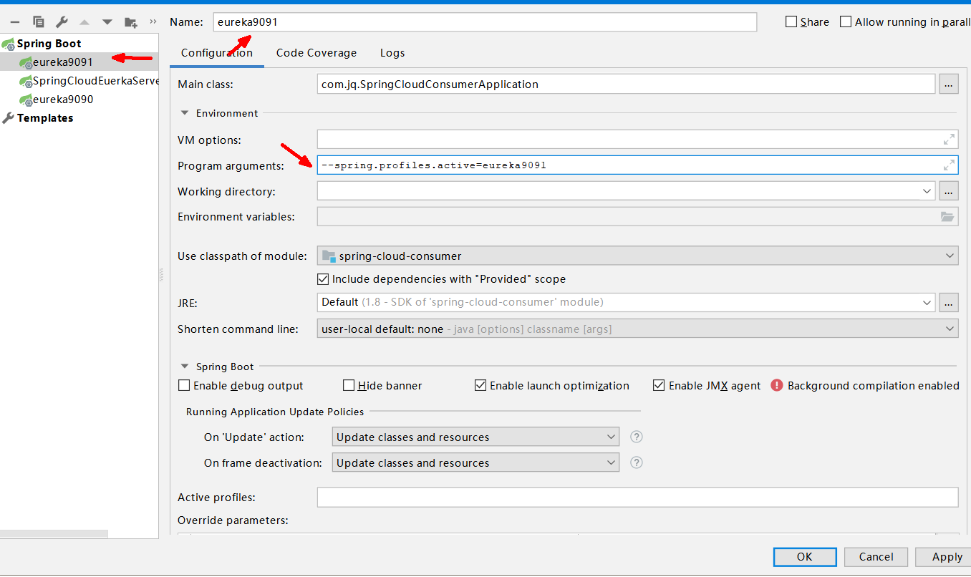971x577 pixels.
Task: Disable Enable JMX agent checkbox
Action: 660,386
